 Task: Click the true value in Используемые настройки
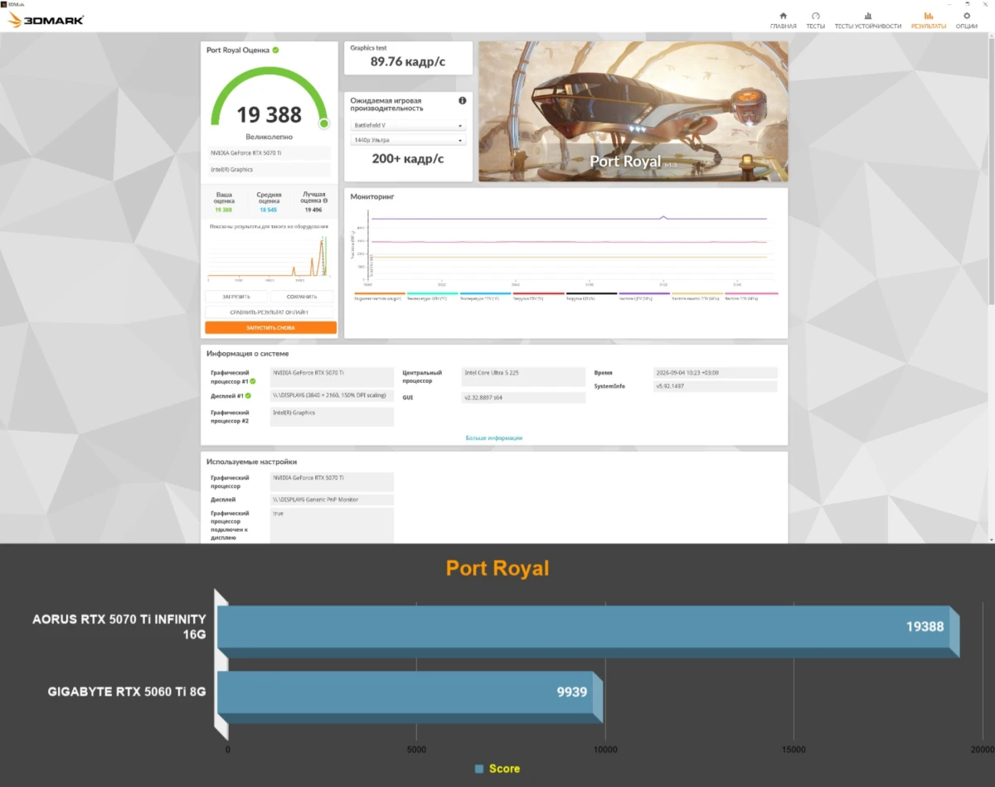pyautogui.click(x=332, y=525)
